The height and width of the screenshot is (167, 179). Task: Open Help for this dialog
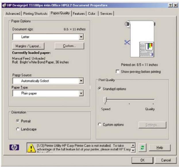click(x=160, y=147)
